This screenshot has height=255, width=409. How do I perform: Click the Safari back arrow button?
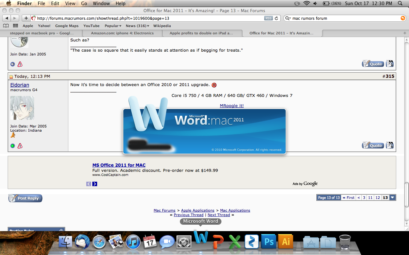(6, 18)
